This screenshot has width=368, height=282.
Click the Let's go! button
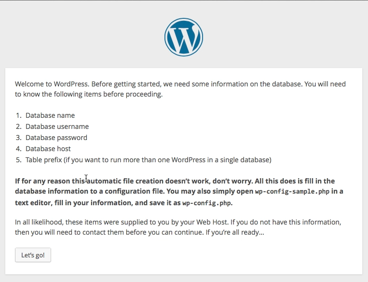coord(33,255)
